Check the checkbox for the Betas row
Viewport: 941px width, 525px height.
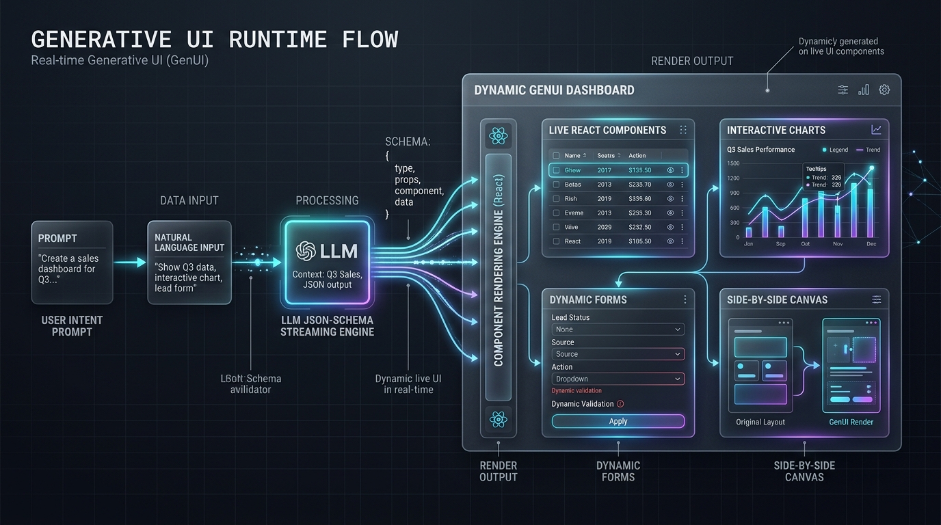point(556,185)
